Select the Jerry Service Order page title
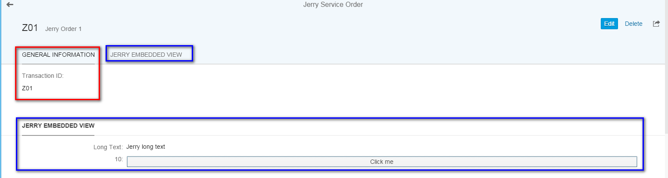The width and height of the screenshot is (668, 178). pos(333,5)
